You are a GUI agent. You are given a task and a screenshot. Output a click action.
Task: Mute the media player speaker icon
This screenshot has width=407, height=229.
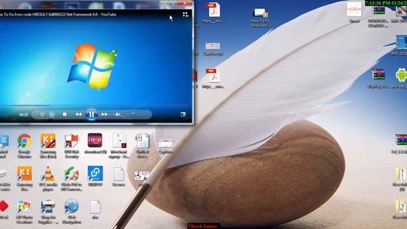point(118,114)
